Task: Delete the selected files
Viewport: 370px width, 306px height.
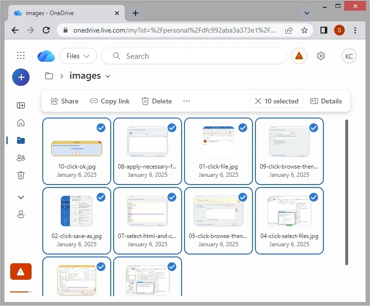Action: pyautogui.click(x=156, y=101)
